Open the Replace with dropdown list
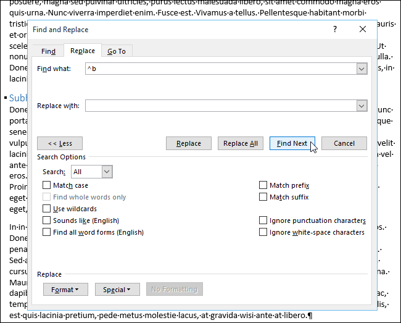 coord(362,106)
